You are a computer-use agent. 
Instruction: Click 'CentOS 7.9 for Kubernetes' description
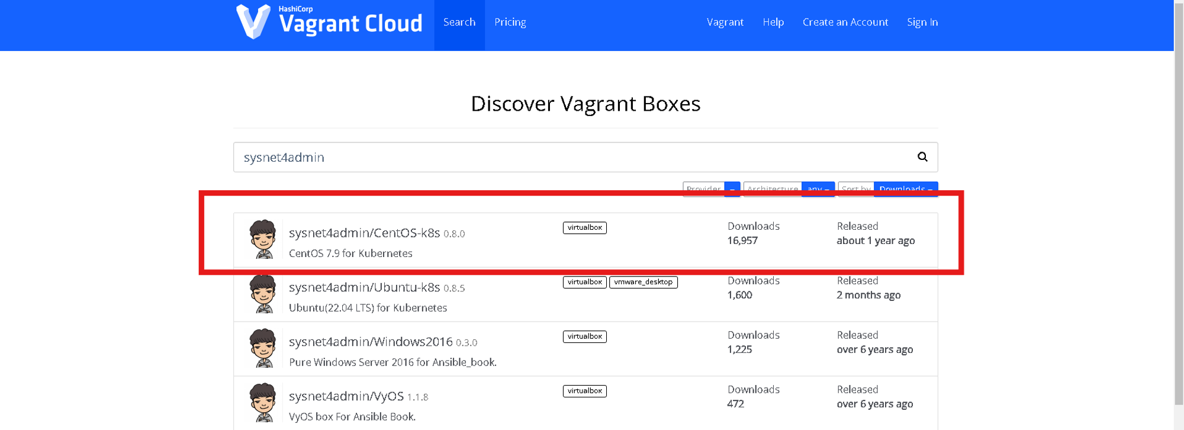pyautogui.click(x=350, y=253)
